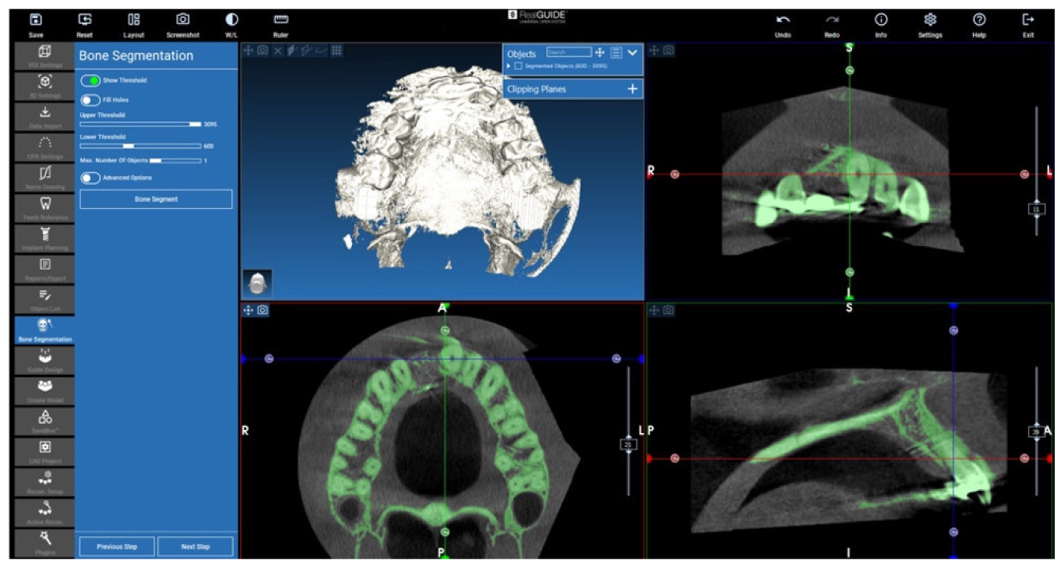Click the Next Step button

coord(196,546)
